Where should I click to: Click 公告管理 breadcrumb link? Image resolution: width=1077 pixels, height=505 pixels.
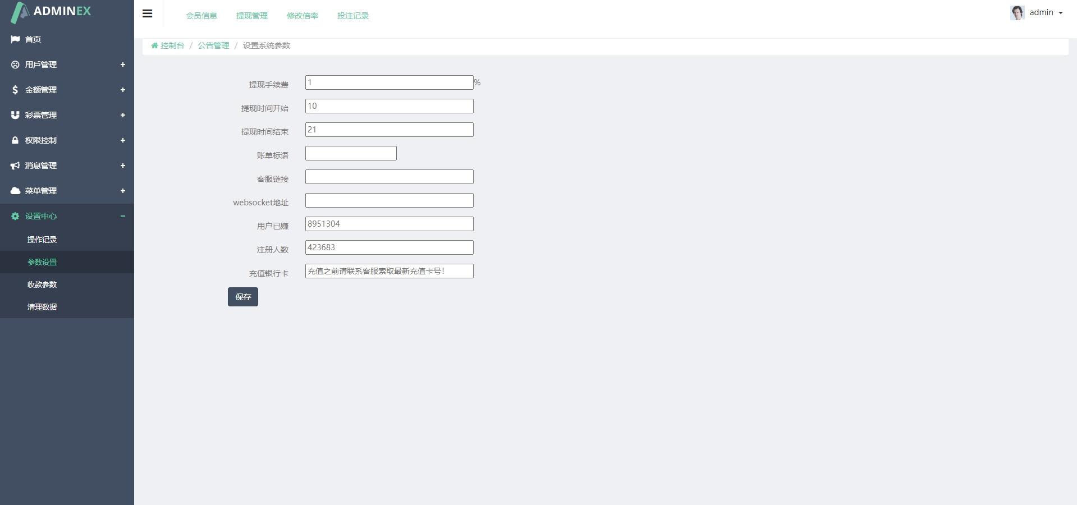click(213, 45)
